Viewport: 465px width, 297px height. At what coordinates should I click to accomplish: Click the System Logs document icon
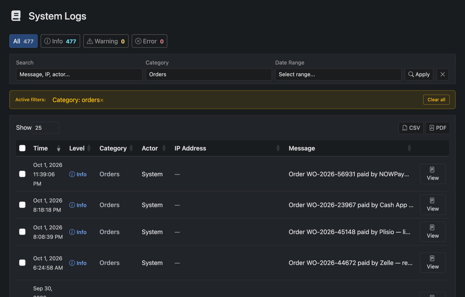(x=16, y=16)
